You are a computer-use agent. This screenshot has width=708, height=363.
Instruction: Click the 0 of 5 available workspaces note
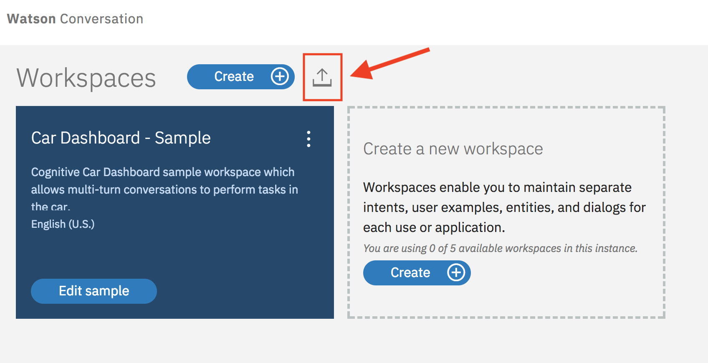(x=500, y=248)
